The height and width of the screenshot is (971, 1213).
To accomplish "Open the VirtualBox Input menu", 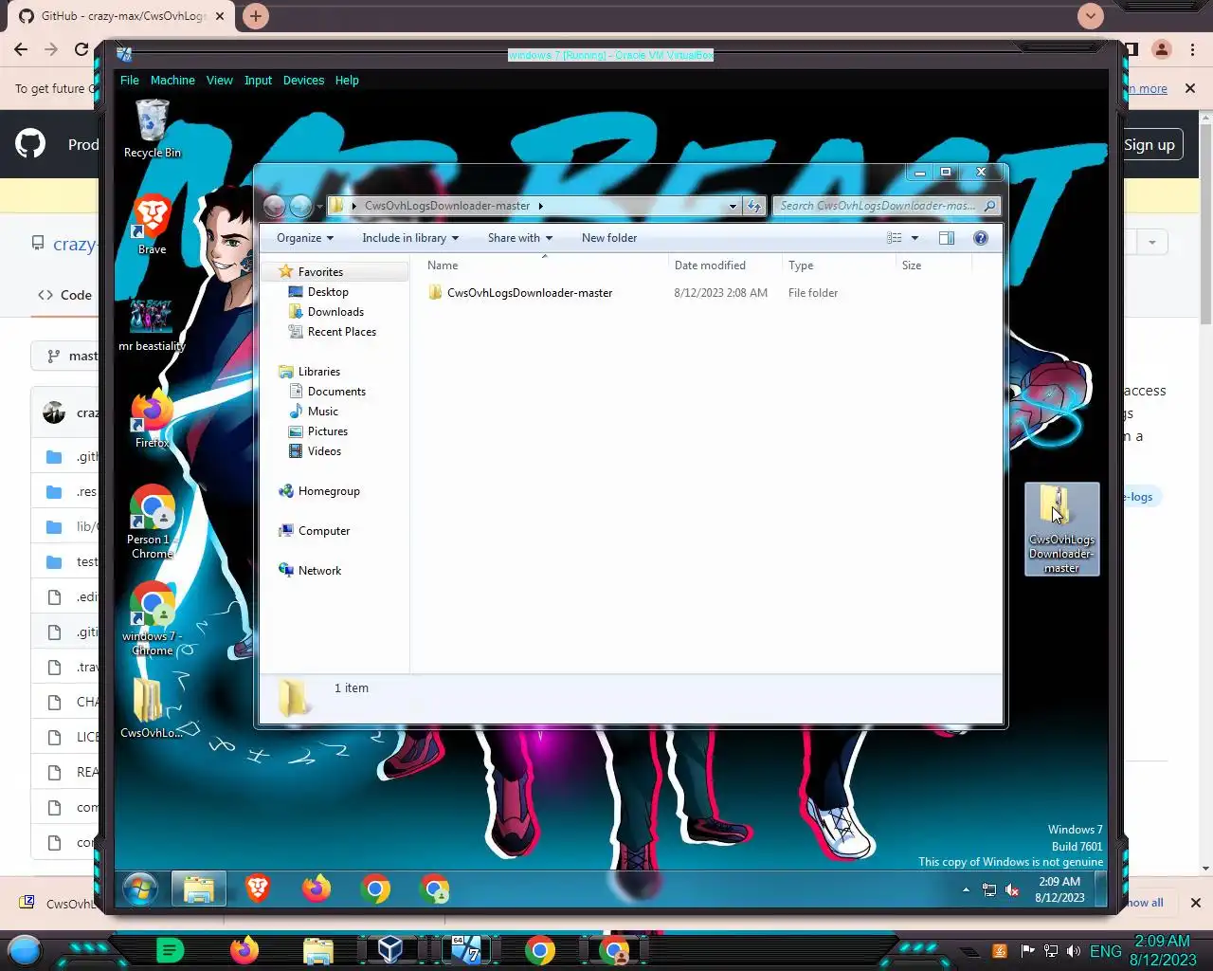I will click(258, 81).
